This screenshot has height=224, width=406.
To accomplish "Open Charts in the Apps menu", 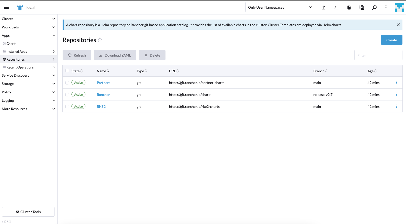I will click(x=28, y=44).
